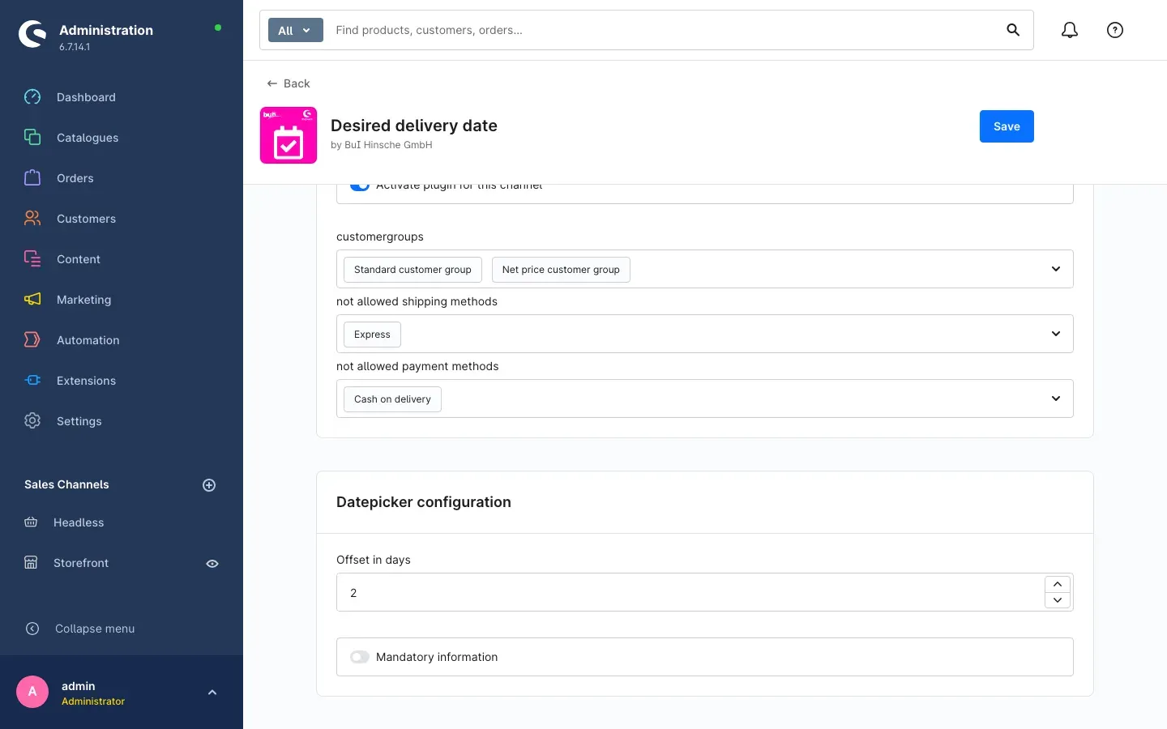Click the Orders bag icon
The width and height of the screenshot is (1167, 729).
(x=32, y=178)
